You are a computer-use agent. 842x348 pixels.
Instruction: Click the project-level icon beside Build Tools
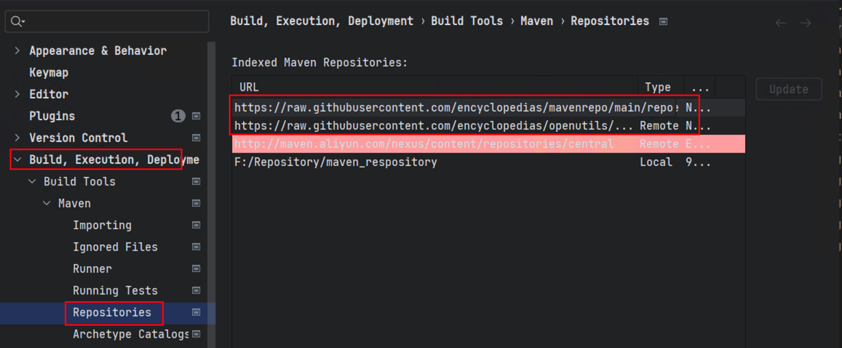point(196,182)
